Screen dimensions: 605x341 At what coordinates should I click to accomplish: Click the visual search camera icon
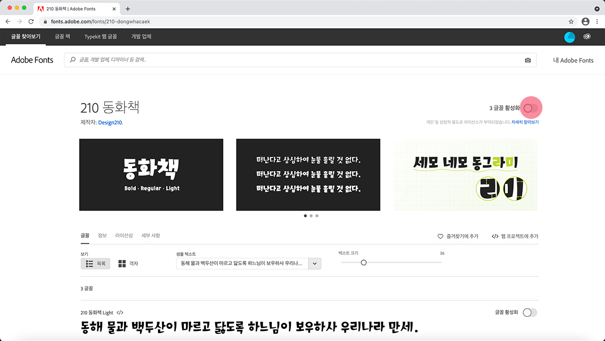pyautogui.click(x=528, y=60)
